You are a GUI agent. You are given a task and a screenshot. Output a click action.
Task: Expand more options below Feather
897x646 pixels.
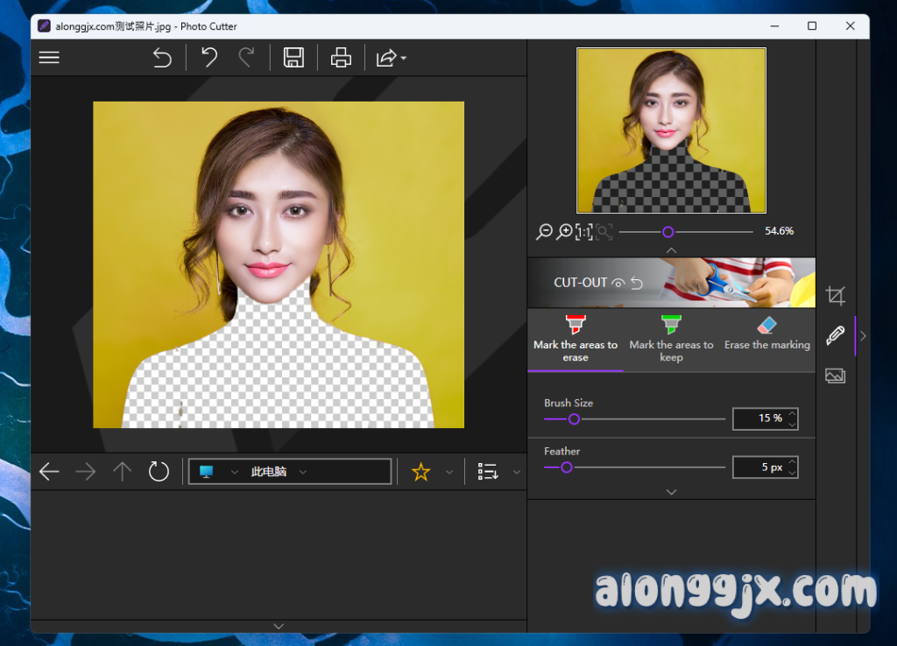pyautogui.click(x=671, y=492)
